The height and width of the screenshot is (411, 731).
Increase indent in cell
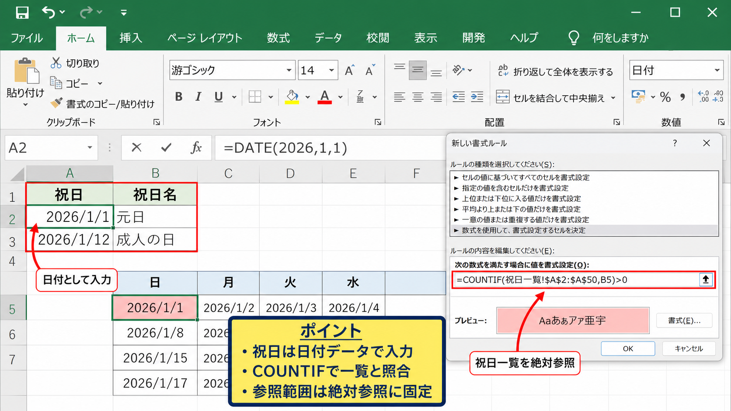477,97
